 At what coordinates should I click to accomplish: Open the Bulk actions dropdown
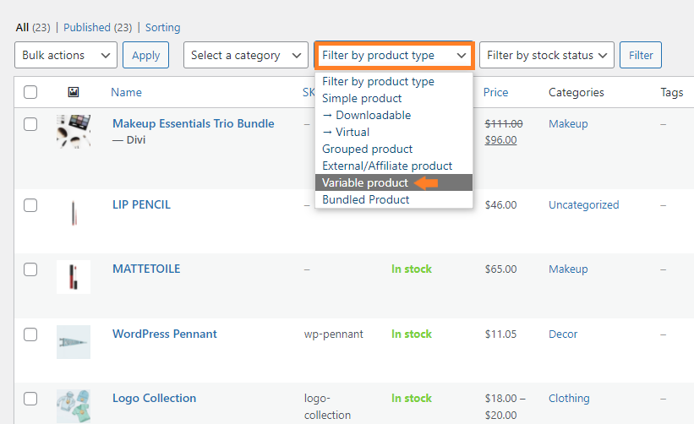point(66,55)
